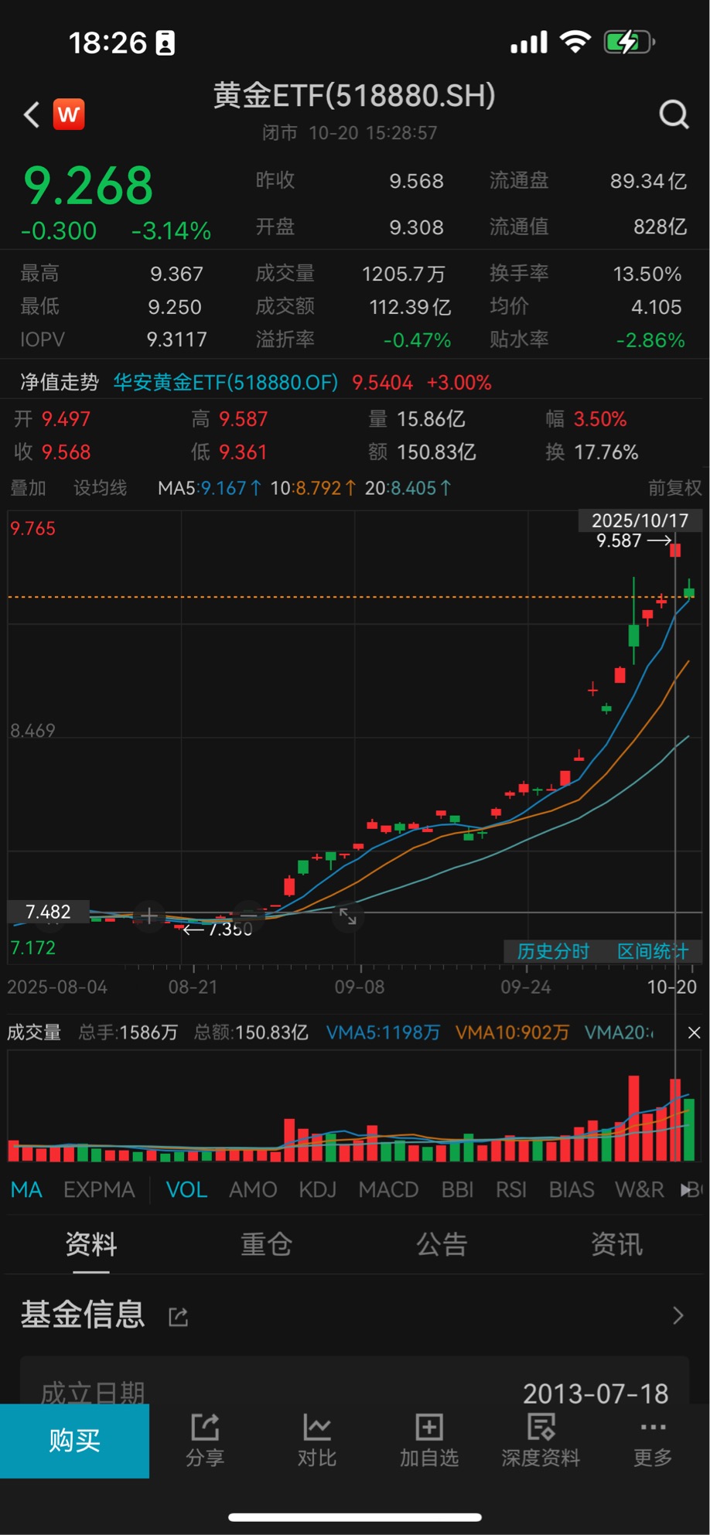Select the AMO indicator tab
The height and width of the screenshot is (1535, 710).
(253, 1189)
